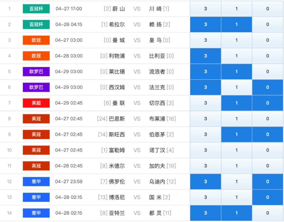284x222 pixels.
Task: Deselect win (3) for 西汉姆 vs 法兰克
Action: tap(206, 87)
